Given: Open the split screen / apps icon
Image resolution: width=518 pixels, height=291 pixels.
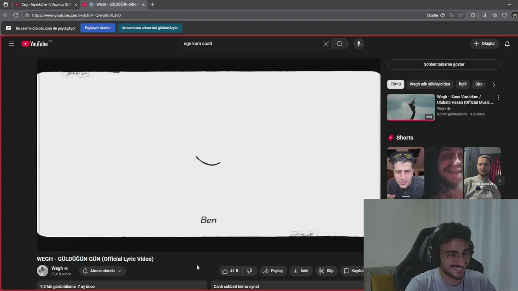Looking at the screenshot, I should (x=452, y=15).
